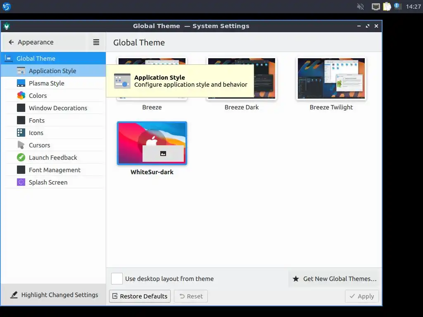The width and height of the screenshot is (423, 317).
Task: Click the WhiteSur-dark theme label
Action: [152, 172]
